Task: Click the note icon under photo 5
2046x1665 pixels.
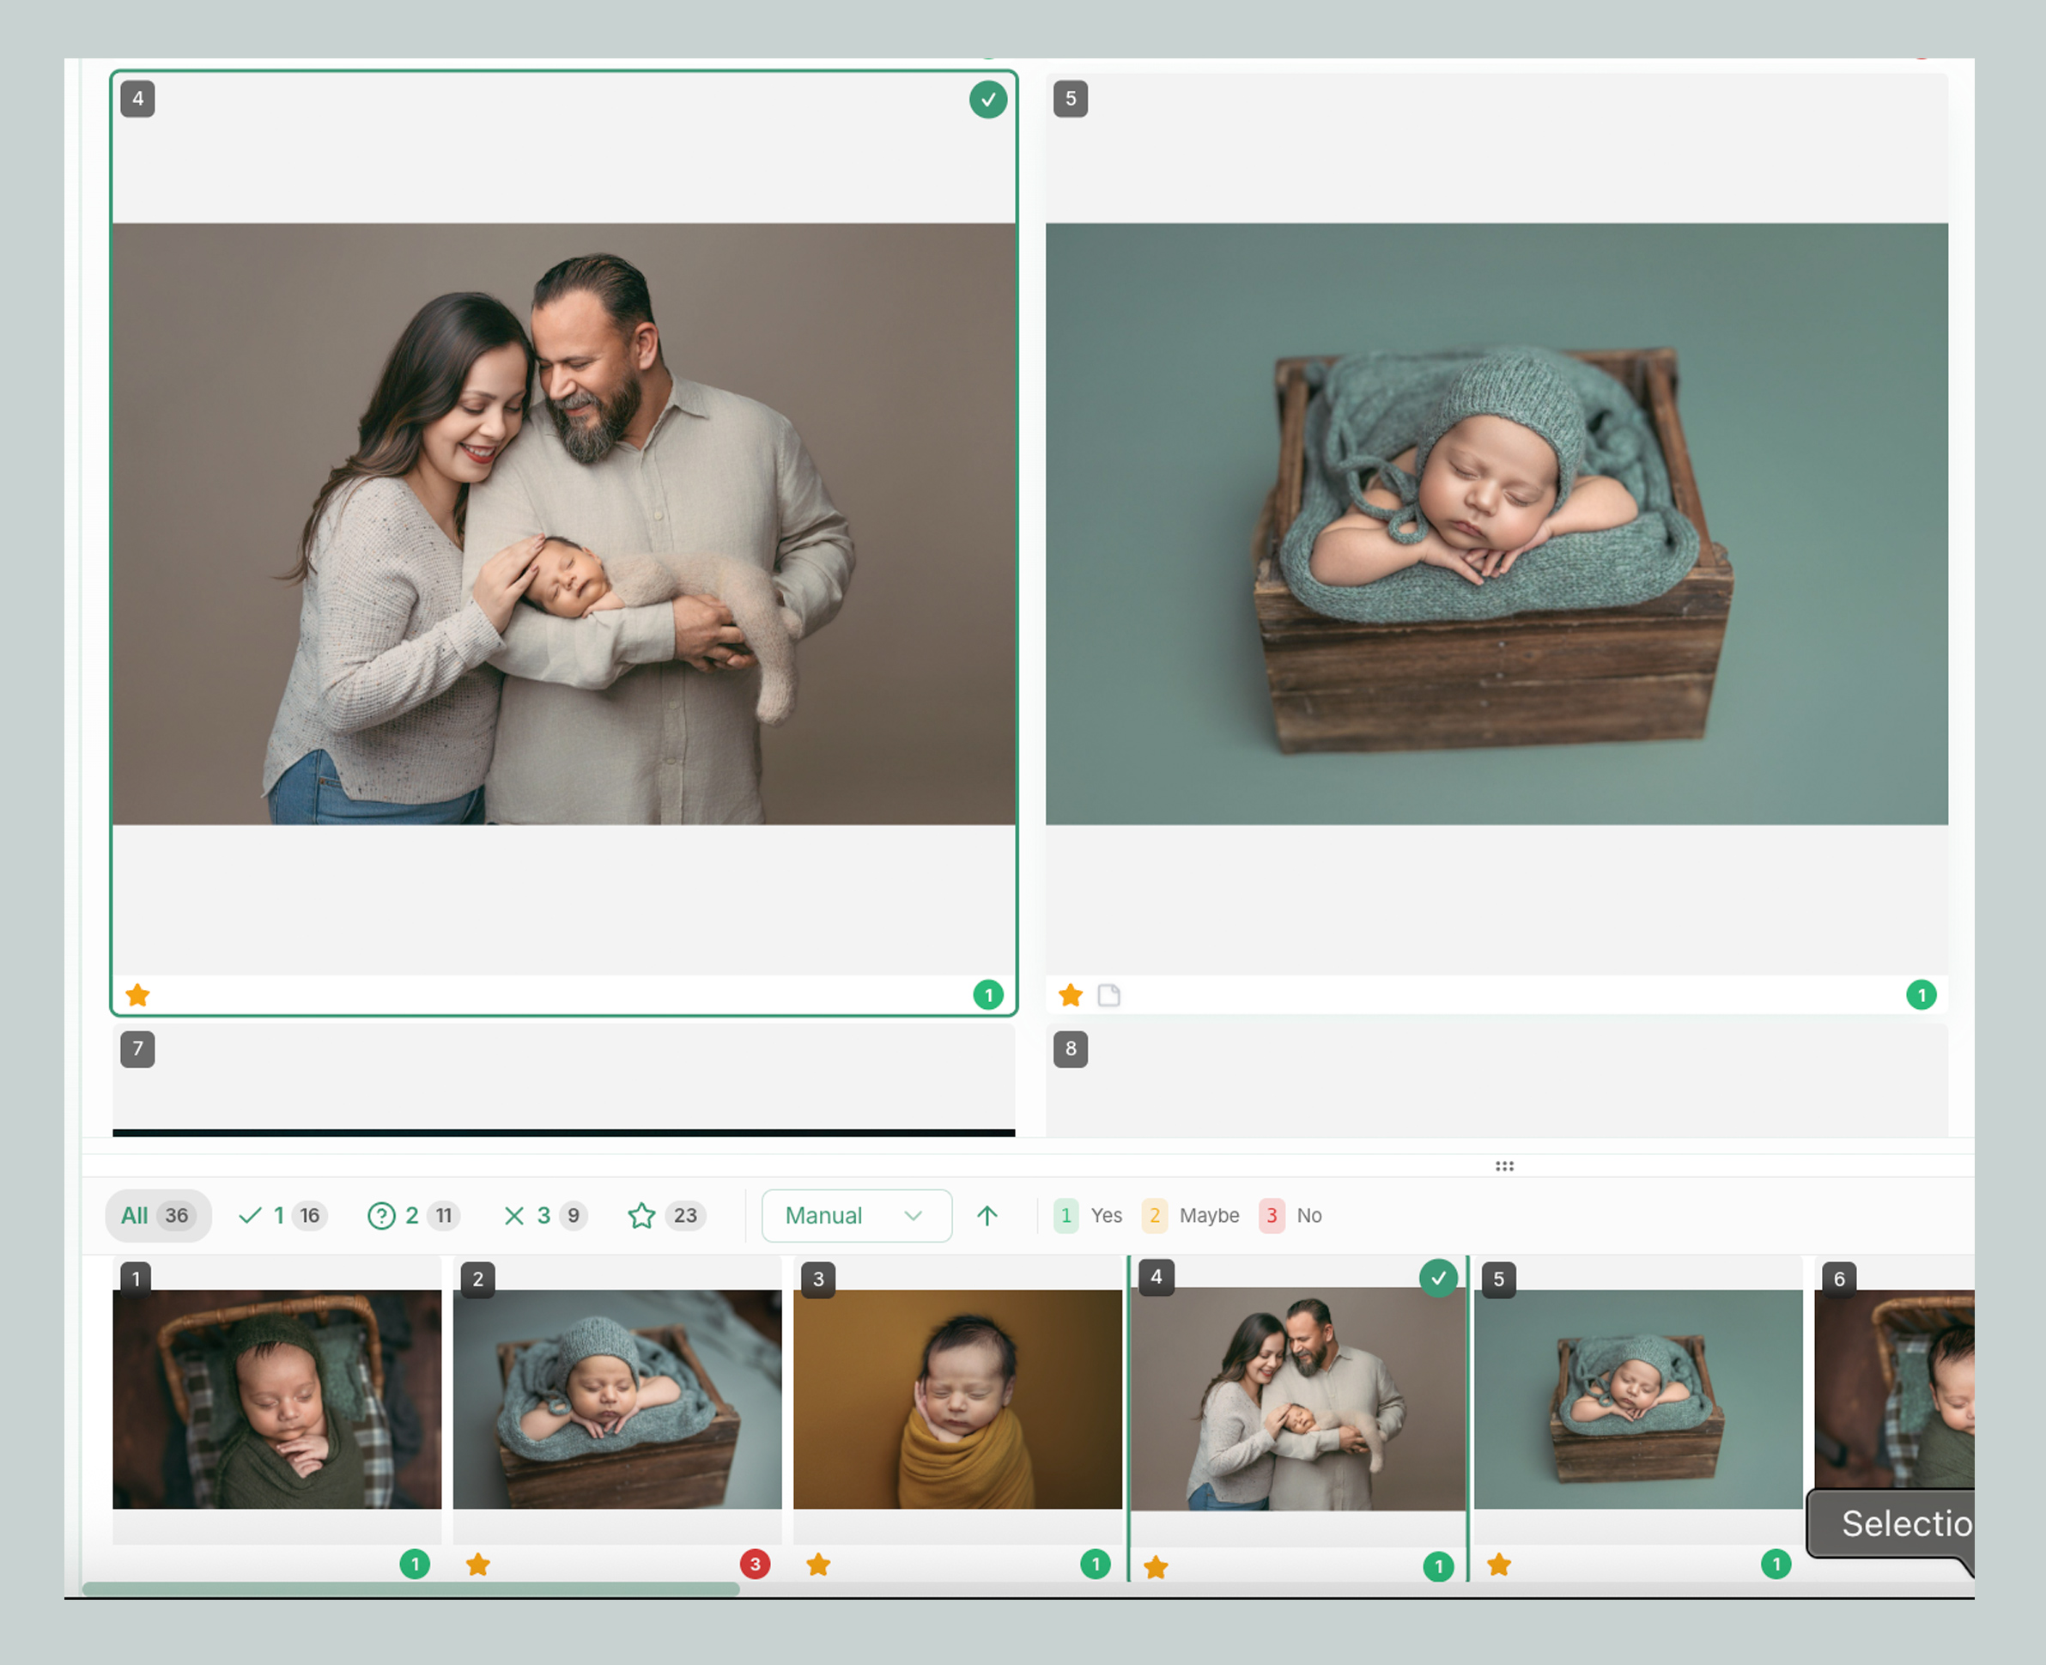Action: [x=1108, y=995]
